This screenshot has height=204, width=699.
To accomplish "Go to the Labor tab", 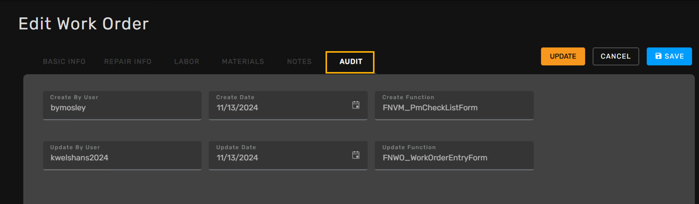I will coord(187,62).
